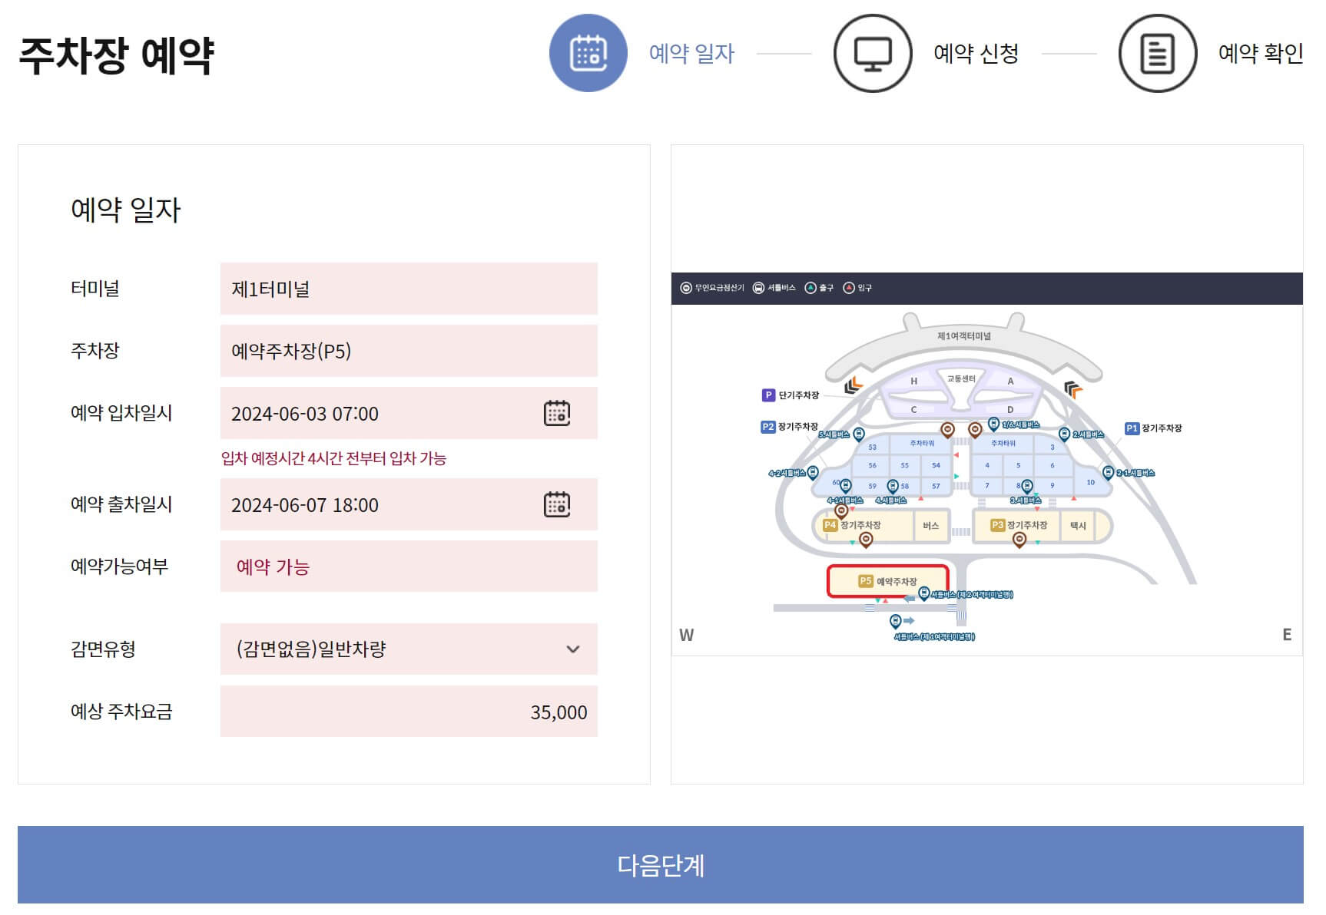Click the 예약가능여부 field showing 예약 가능
This screenshot has height=915, width=1326.
click(409, 567)
